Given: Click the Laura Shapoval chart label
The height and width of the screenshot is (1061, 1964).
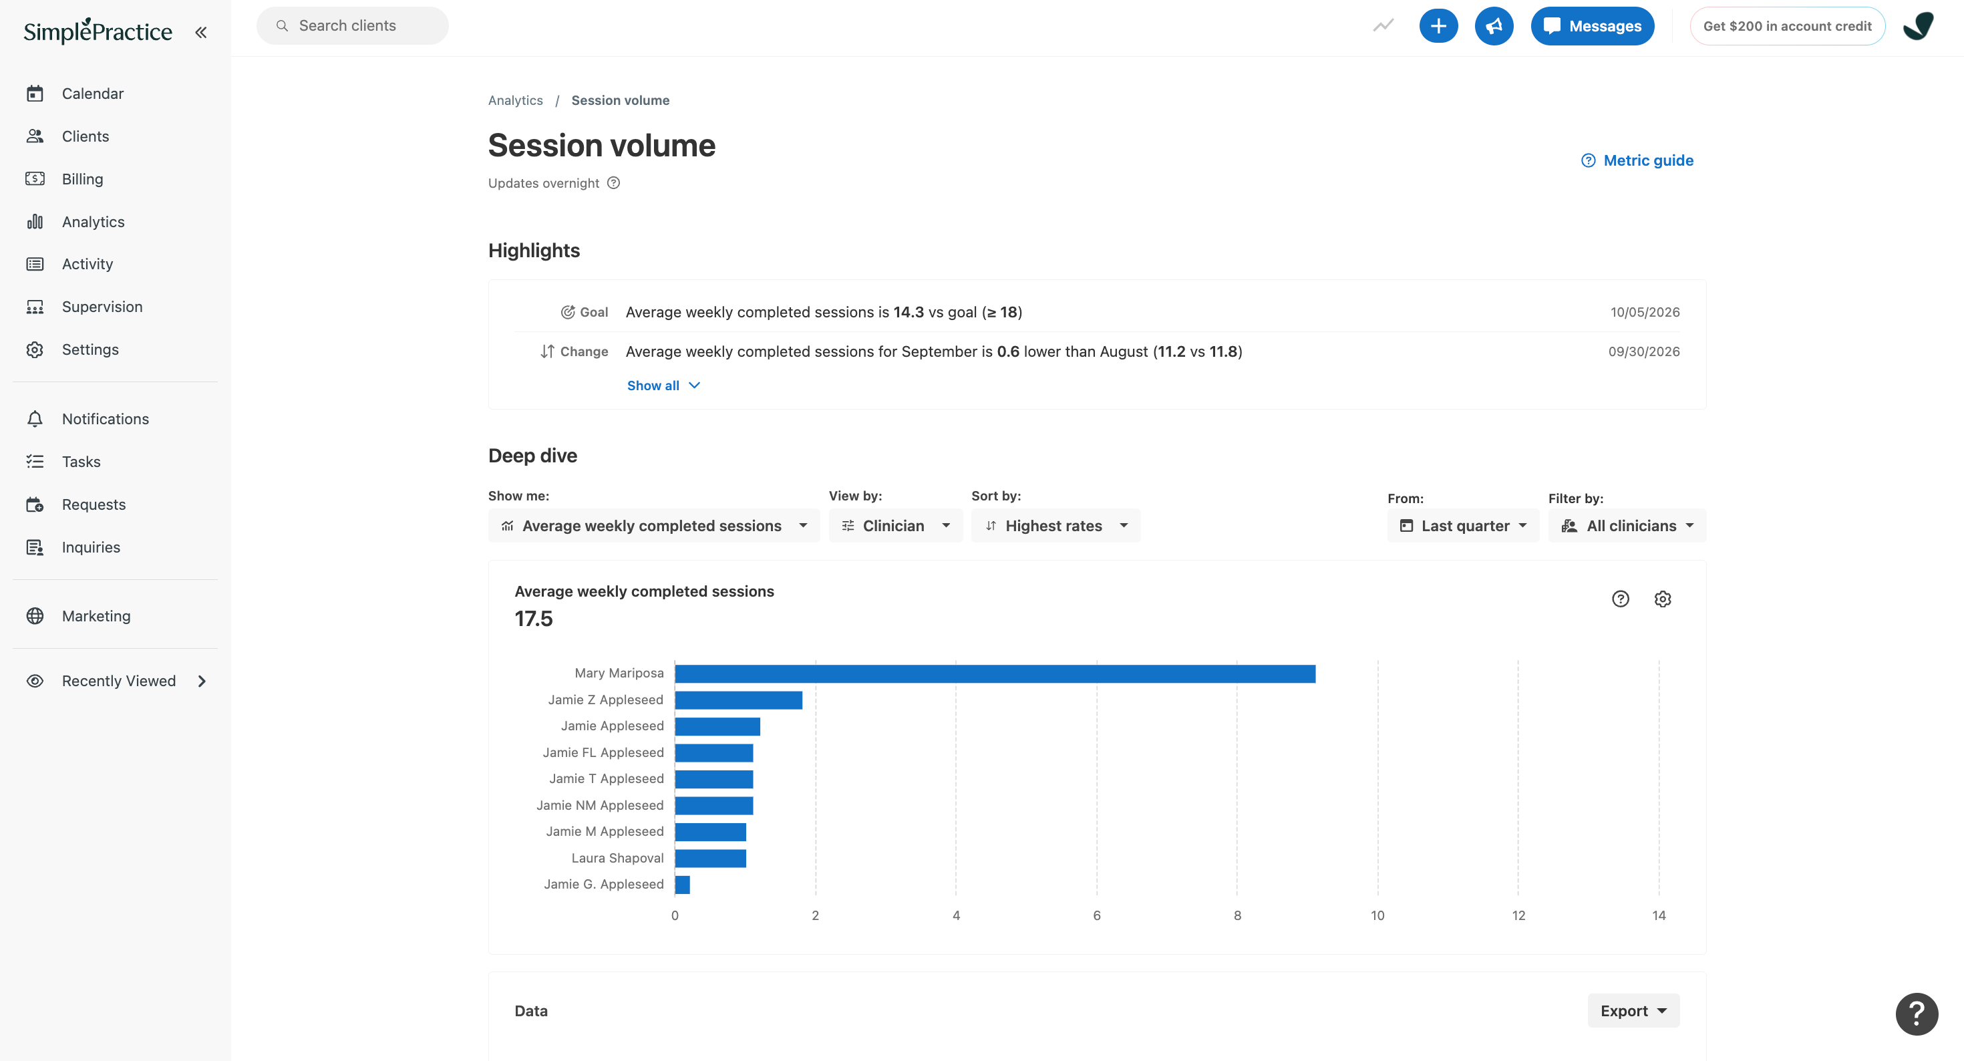Looking at the screenshot, I should pos(617,858).
